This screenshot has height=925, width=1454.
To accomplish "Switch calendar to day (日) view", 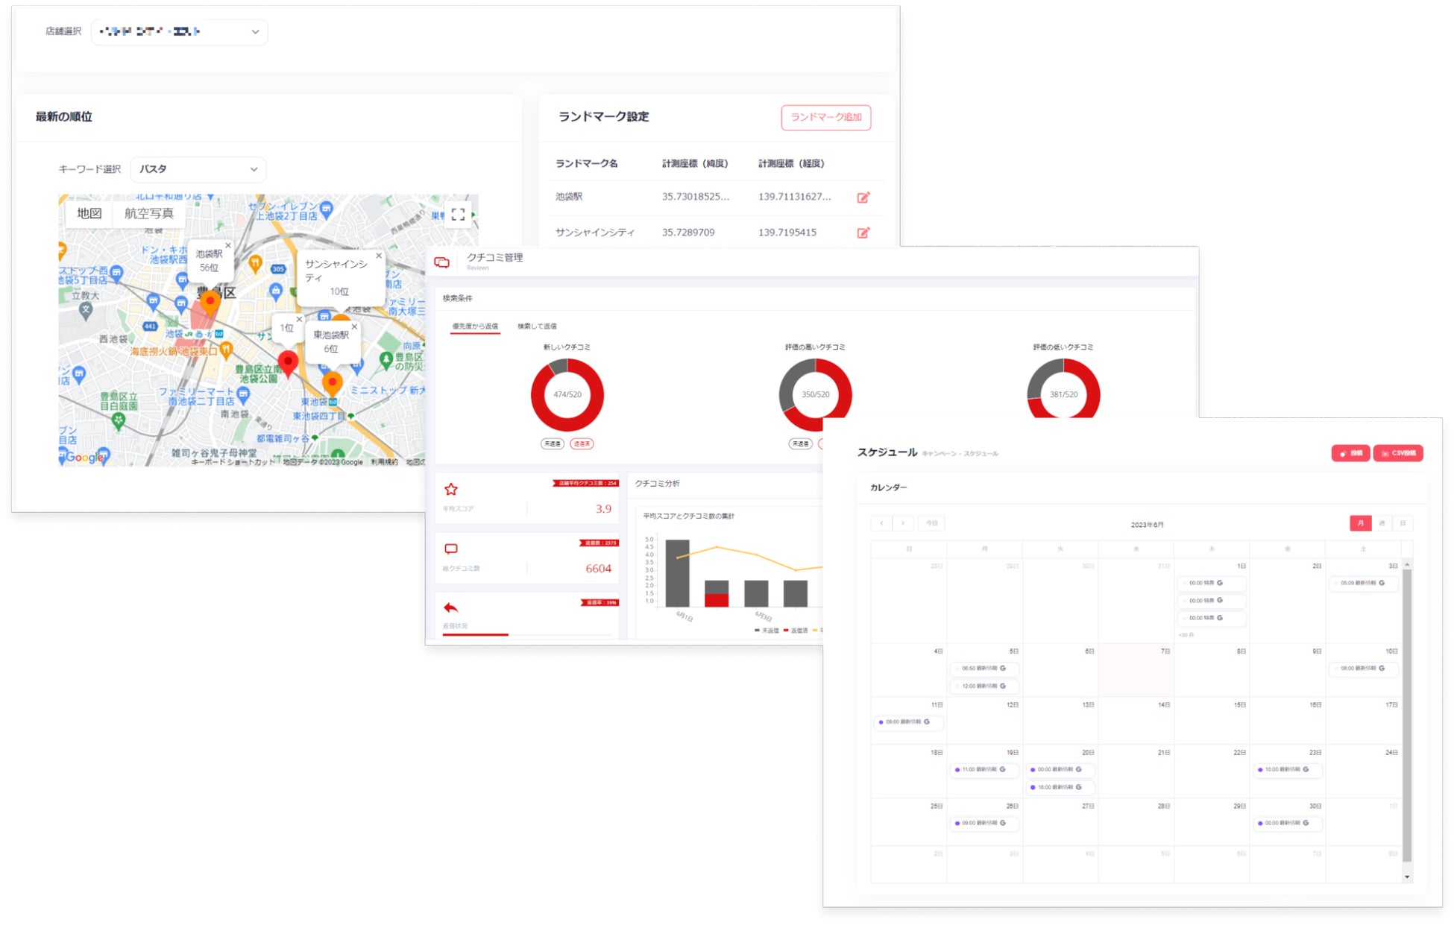I will [x=1403, y=523].
